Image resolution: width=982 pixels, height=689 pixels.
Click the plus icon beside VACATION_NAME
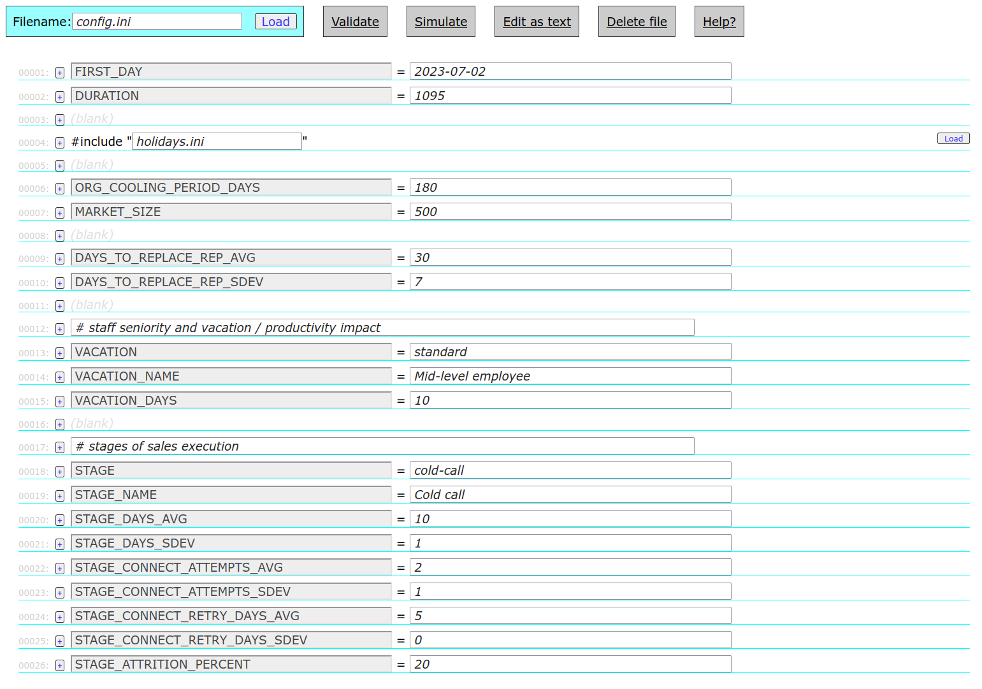[60, 377]
